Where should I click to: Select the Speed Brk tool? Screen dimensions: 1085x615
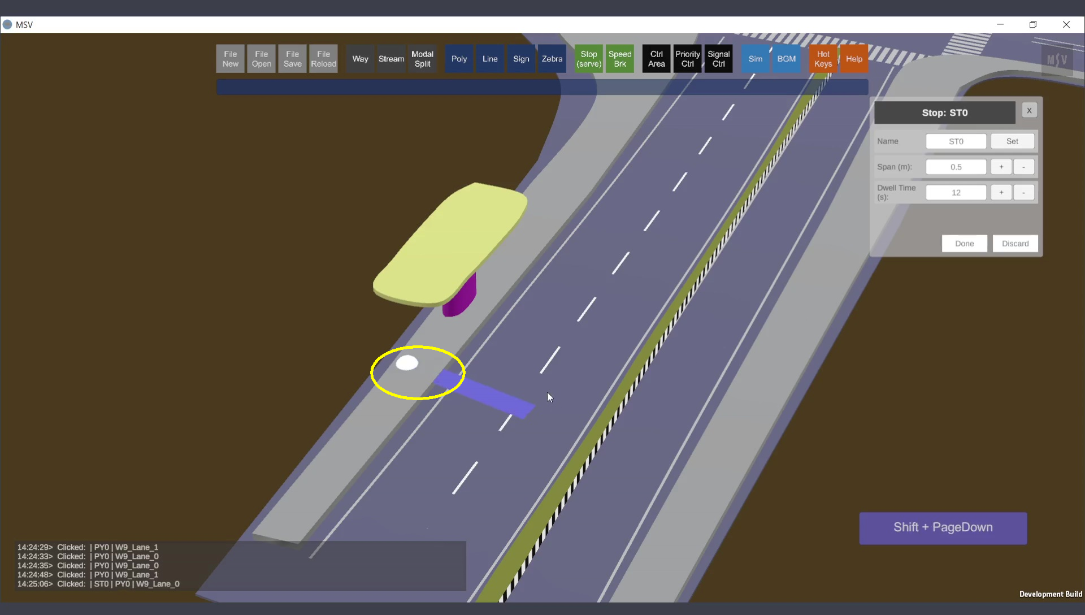620,59
